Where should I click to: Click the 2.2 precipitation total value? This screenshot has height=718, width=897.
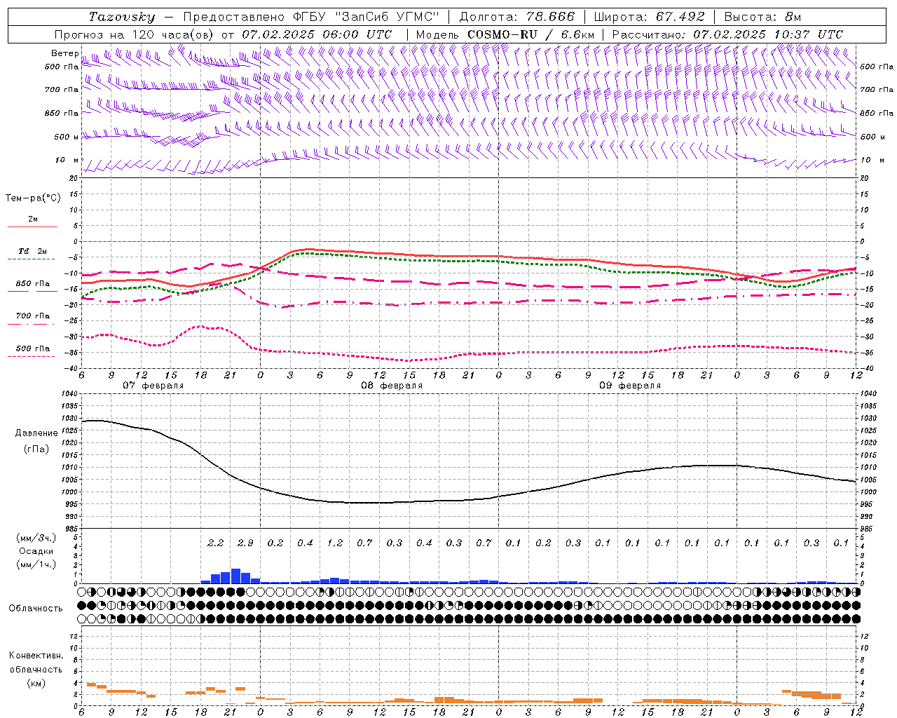(216, 543)
